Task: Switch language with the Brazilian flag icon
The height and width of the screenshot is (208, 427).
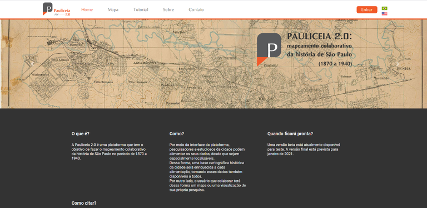Action: (x=385, y=8)
